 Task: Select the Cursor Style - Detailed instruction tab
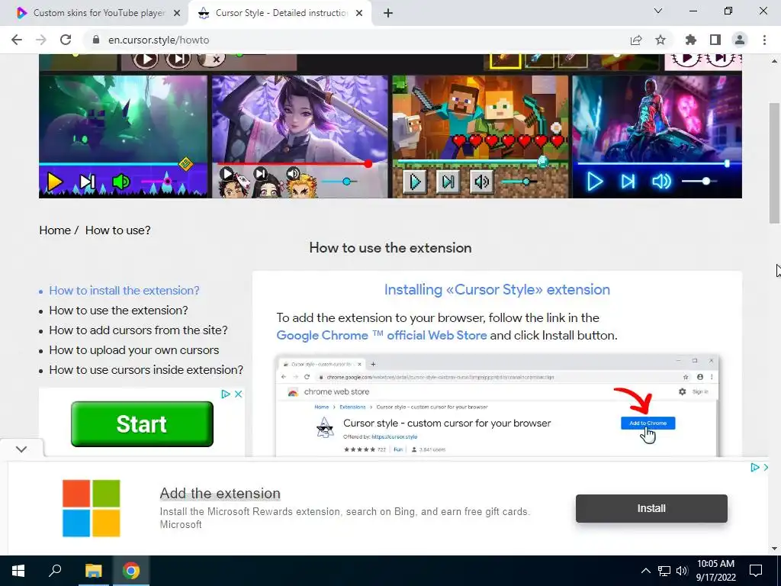pyautogui.click(x=279, y=14)
